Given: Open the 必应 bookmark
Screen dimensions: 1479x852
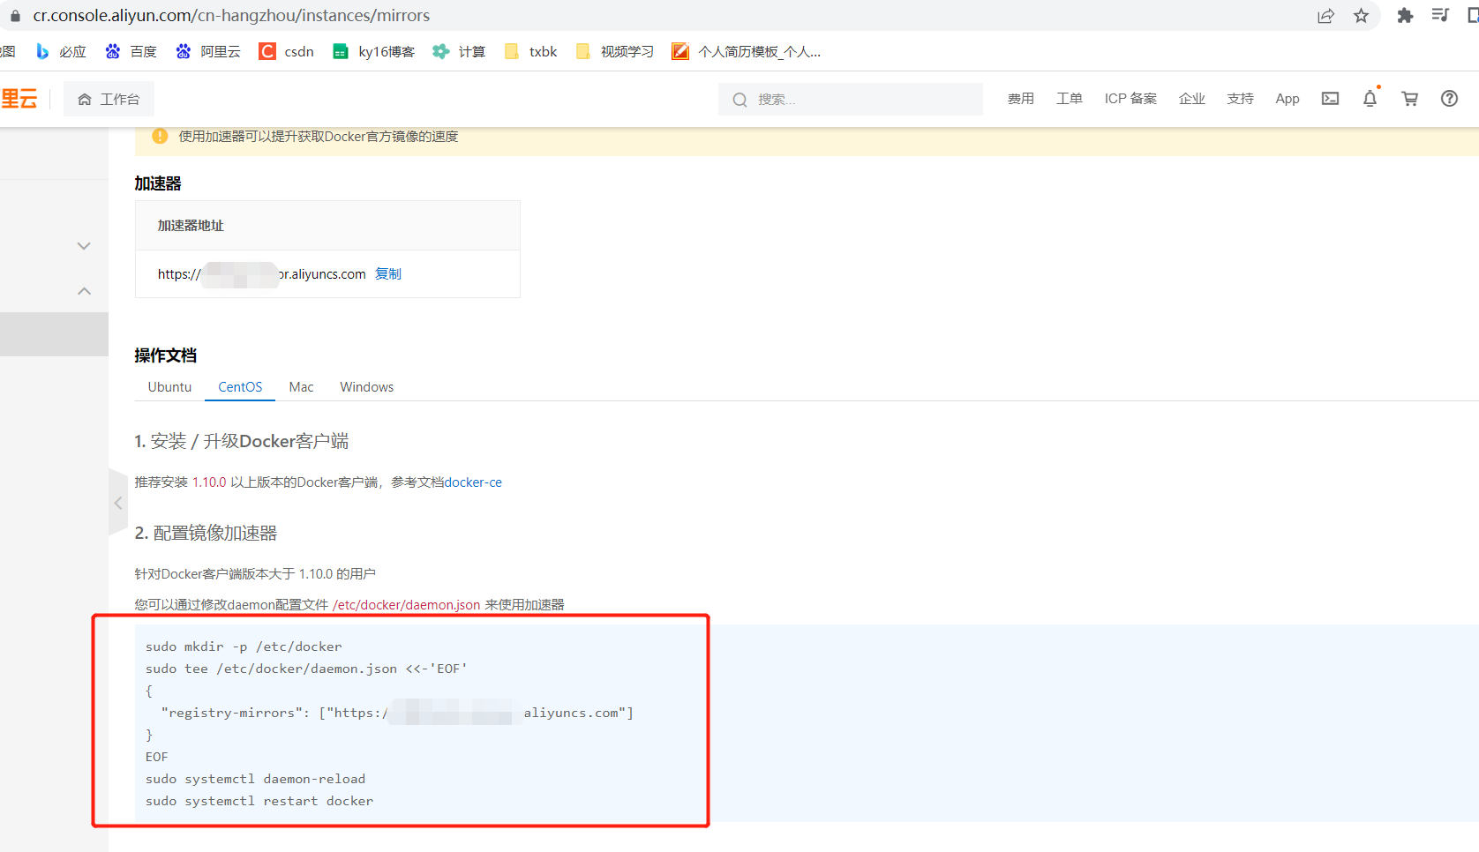Looking at the screenshot, I should coord(61,52).
